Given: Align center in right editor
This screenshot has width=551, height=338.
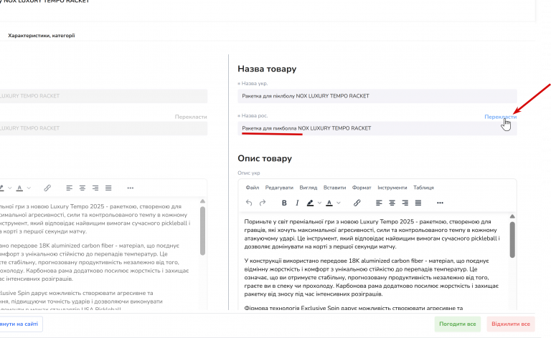Looking at the screenshot, I should coord(392,203).
